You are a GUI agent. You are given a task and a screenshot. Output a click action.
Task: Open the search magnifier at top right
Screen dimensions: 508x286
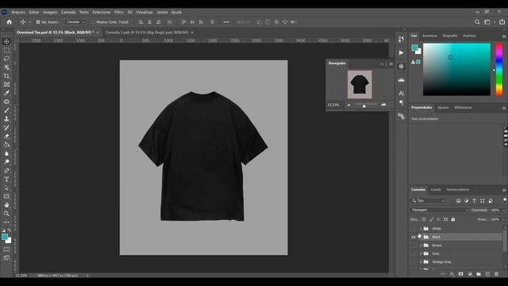pyautogui.click(x=477, y=22)
